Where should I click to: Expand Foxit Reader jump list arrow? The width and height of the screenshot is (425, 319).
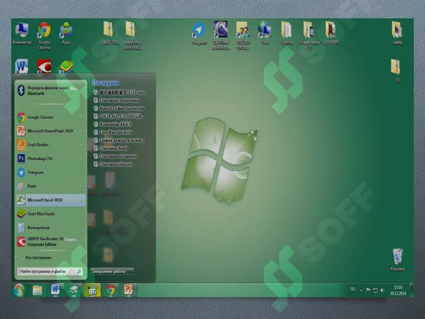point(81,145)
